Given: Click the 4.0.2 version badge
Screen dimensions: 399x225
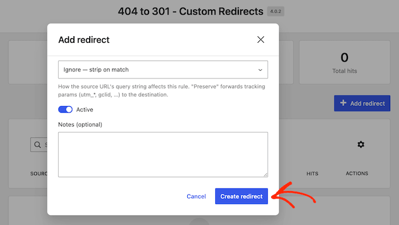Looking at the screenshot, I should point(276,12).
